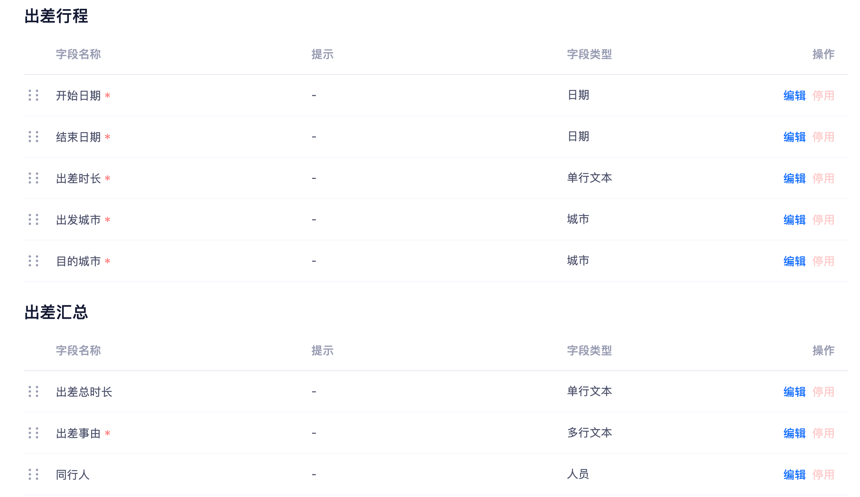
Task: Select the 出差事由 field name
Action: click(x=78, y=433)
